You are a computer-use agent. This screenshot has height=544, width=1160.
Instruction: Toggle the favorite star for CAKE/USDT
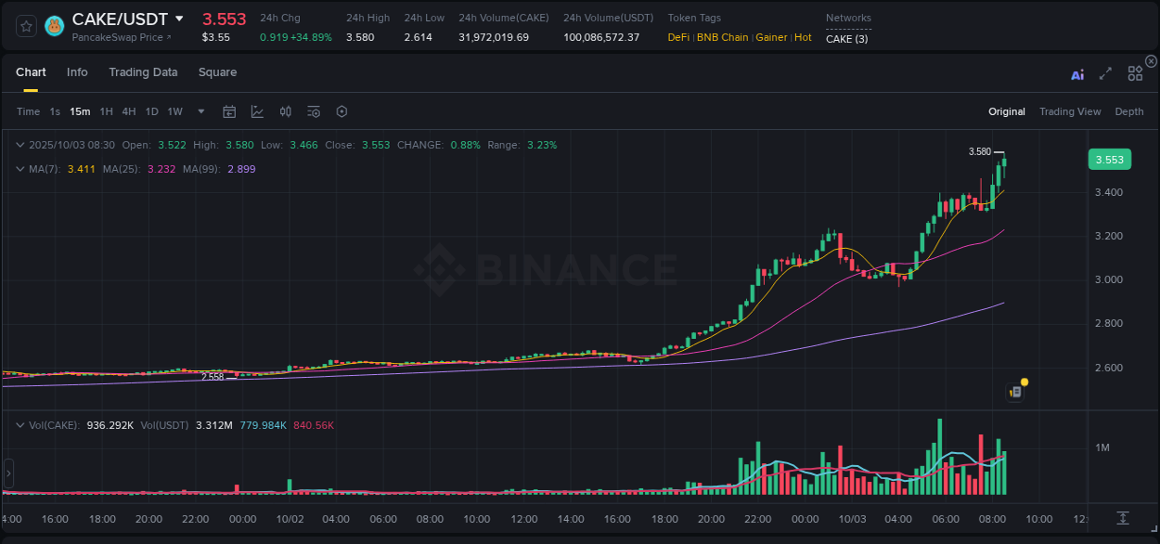click(x=25, y=26)
